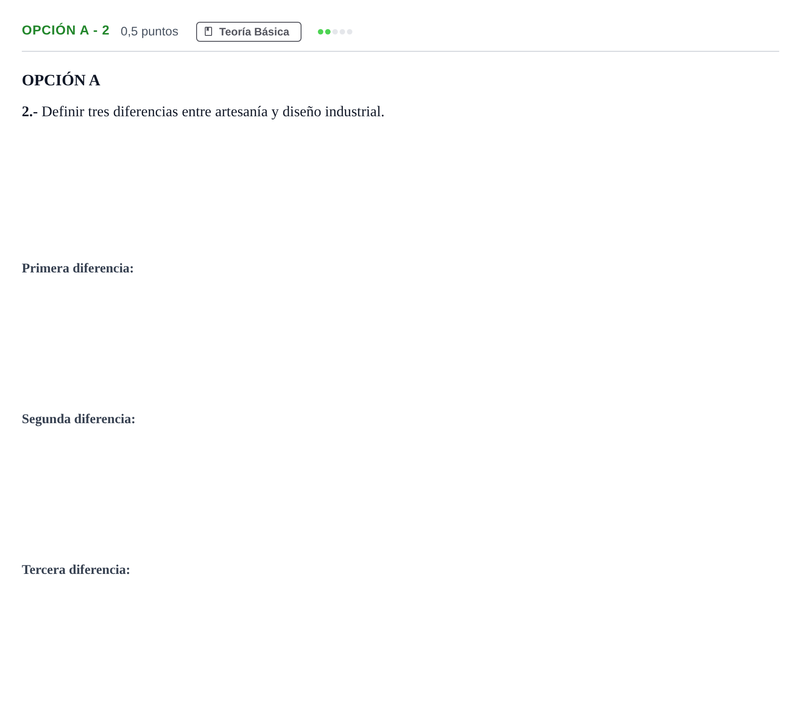The height and width of the screenshot is (721, 801).
Task: Click the book icon in Teoría Básica badge
Action: pyautogui.click(x=208, y=31)
